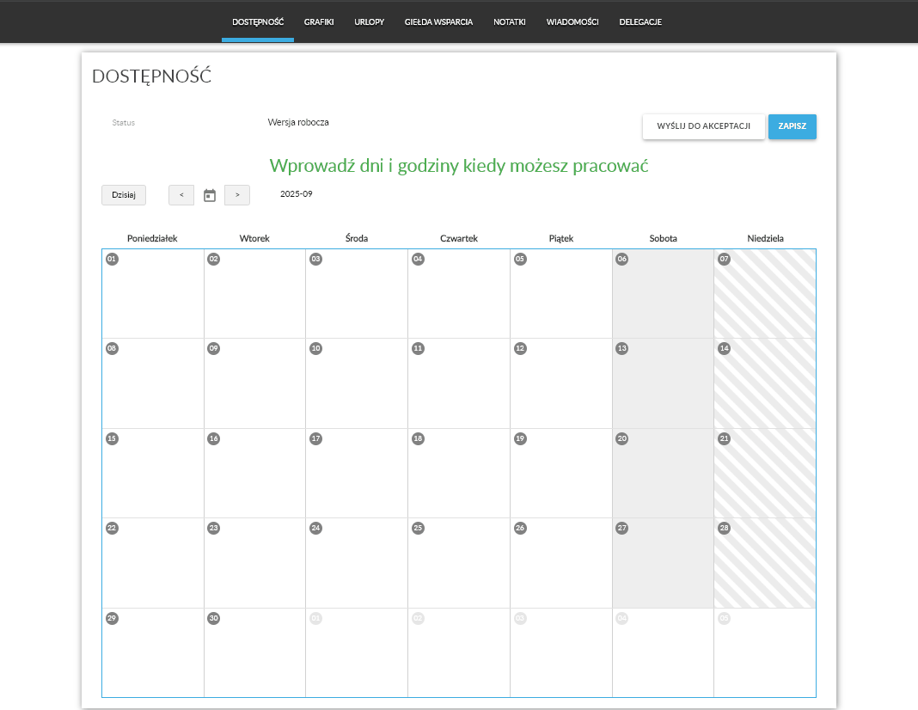Viewport: 918px width, 710px height.
Task: Select the day 20 Saturday badge
Action: coord(622,438)
